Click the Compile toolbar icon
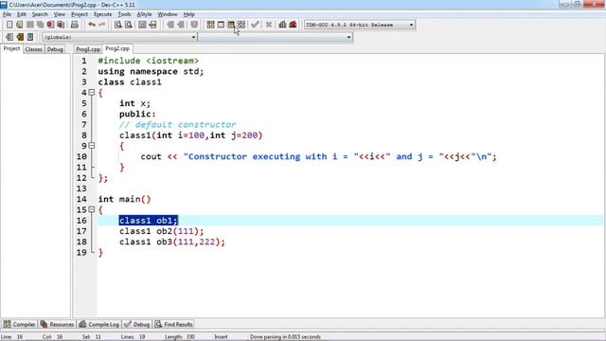This screenshot has width=606, height=341. pyautogui.click(x=210, y=25)
